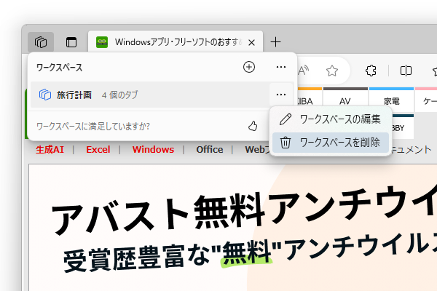Viewport: 437px width, 291px height.
Task: Click the read aloud icon in the address bar
Action: (303, 71)
